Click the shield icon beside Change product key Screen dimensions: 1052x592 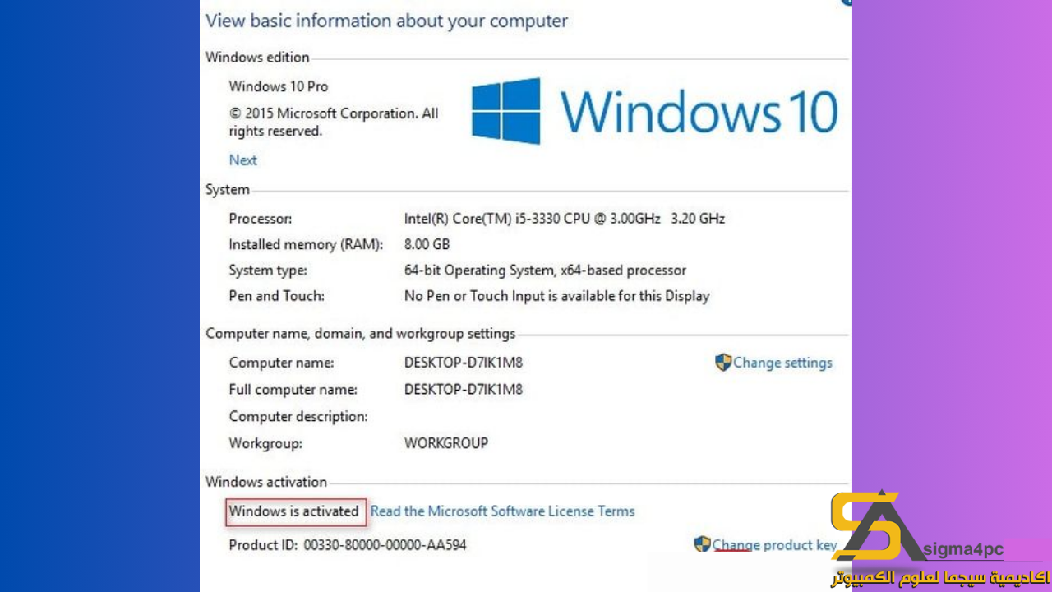703,544
